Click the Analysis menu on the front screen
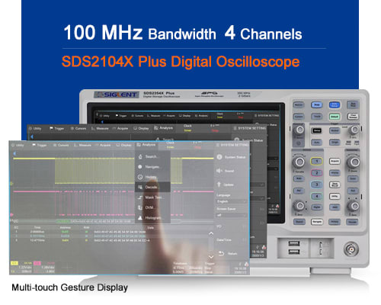This screenshot has height=305, width=381. click(146, 145)
